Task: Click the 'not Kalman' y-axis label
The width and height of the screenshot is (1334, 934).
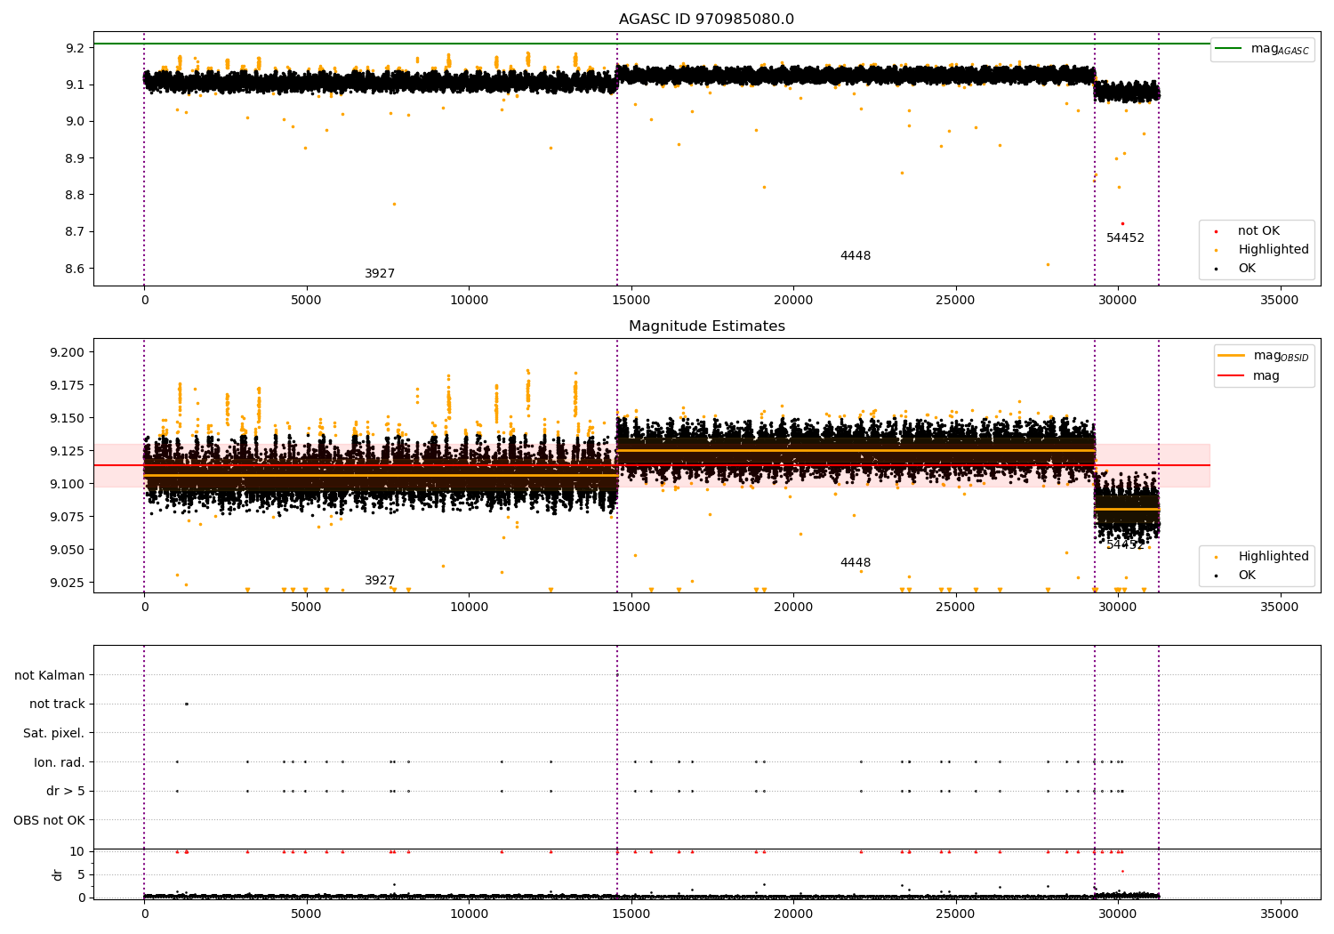Action: point(50,675)
